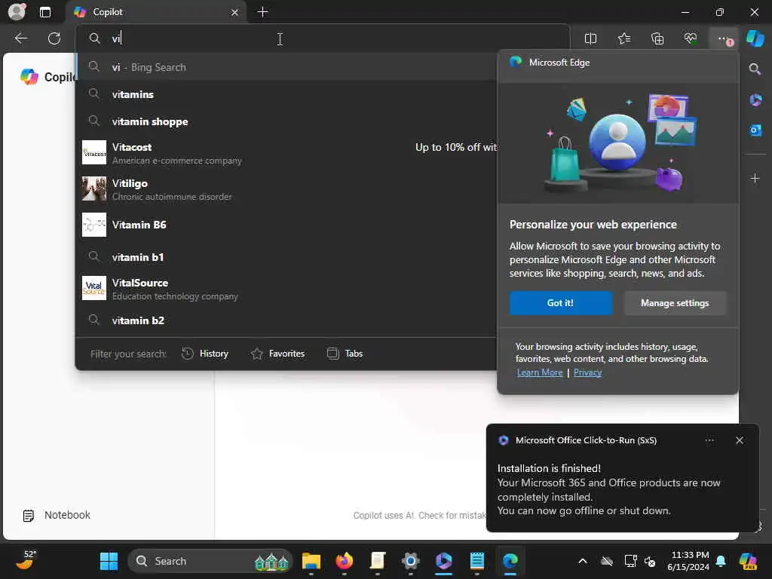Viewport: 772px width, 579px height.
Task: Click 'Installation is finished!' notification text
Action: (549, 468)
